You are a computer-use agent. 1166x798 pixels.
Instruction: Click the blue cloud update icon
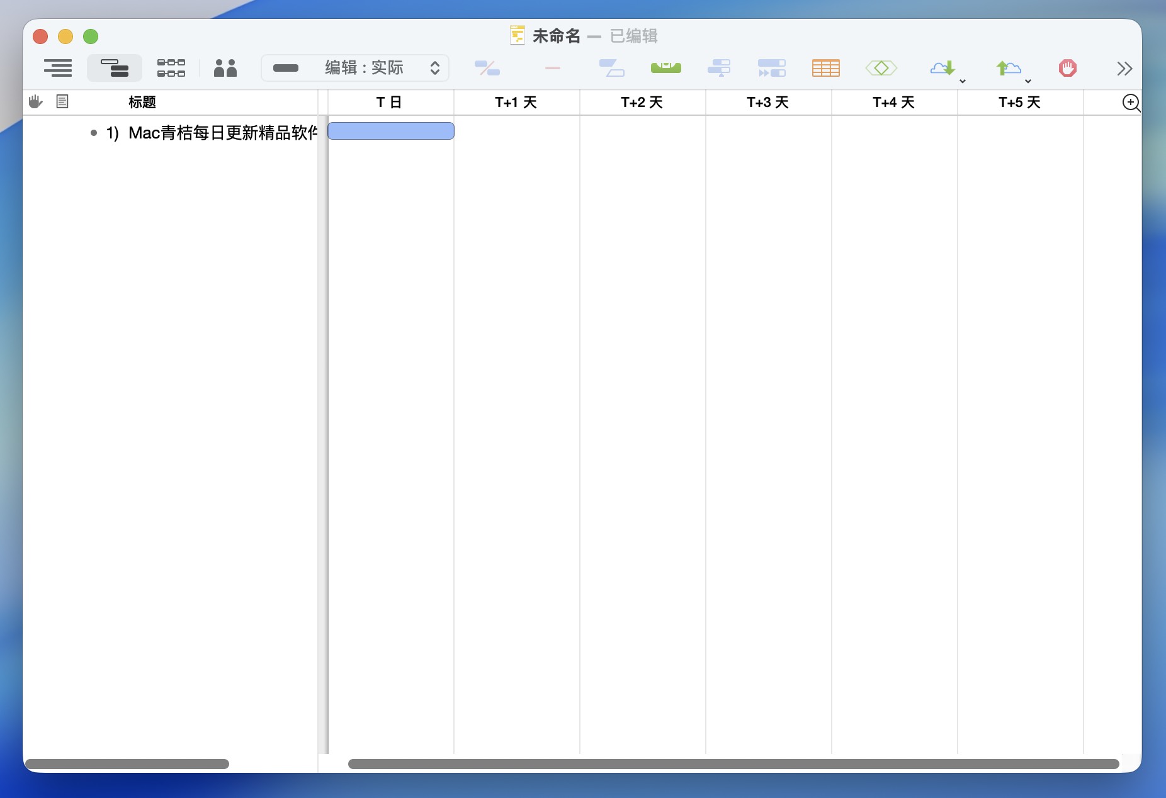[x=942, y=68]
